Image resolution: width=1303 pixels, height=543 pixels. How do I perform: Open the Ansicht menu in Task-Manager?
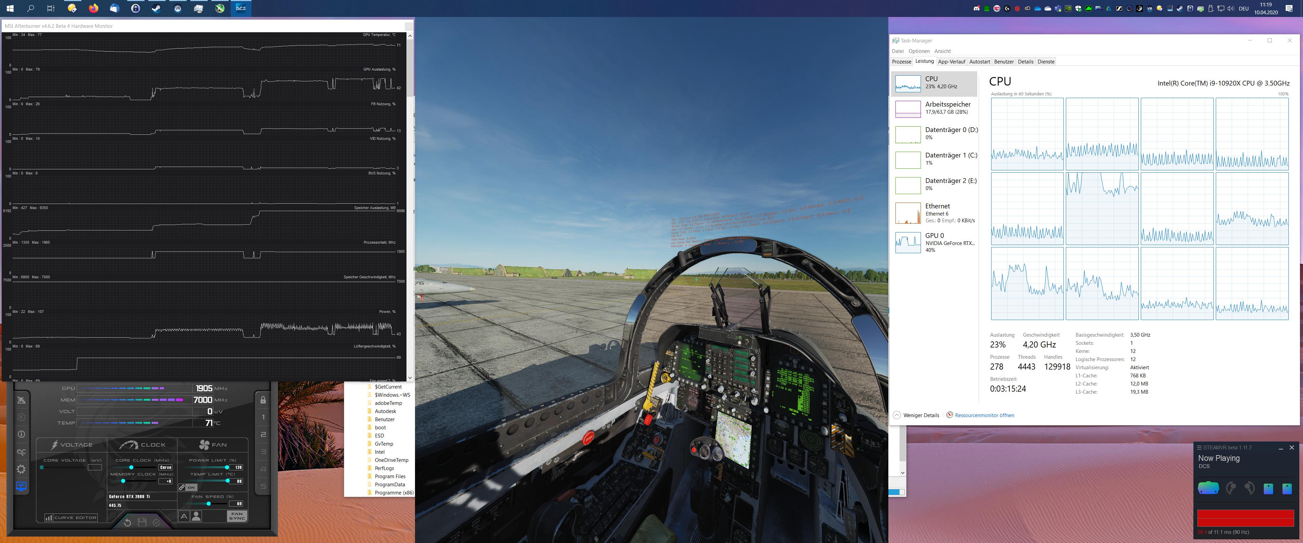point(942,51)
